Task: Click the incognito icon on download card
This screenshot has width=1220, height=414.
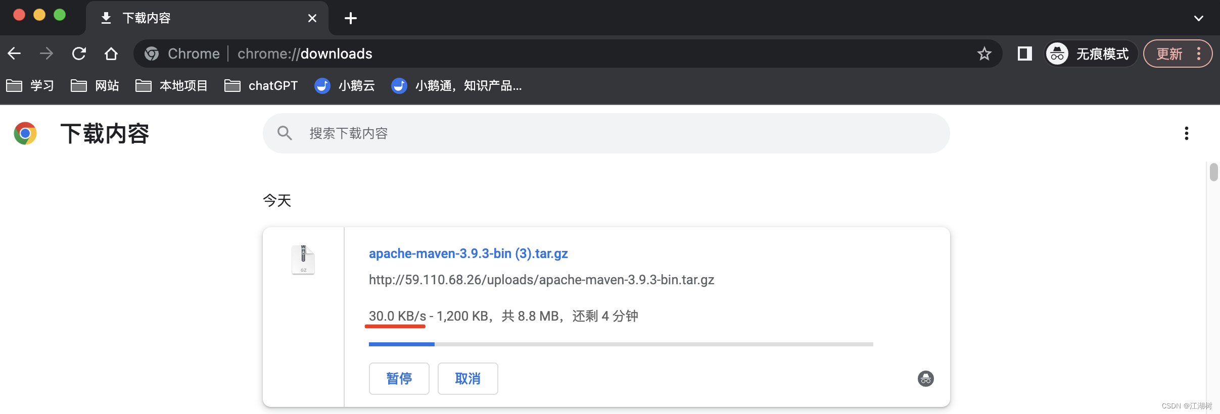Action: [x=925, y=379]
